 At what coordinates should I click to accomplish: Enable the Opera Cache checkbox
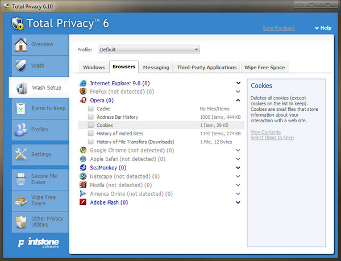coord(90,109)
